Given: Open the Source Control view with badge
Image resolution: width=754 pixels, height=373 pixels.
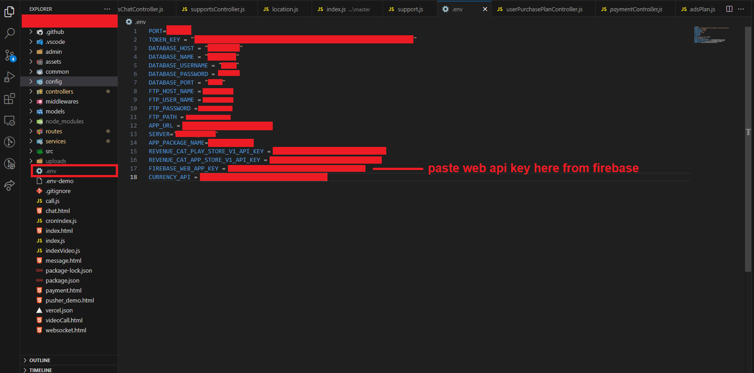Looking at the screenshot, I should pos(9,55).
